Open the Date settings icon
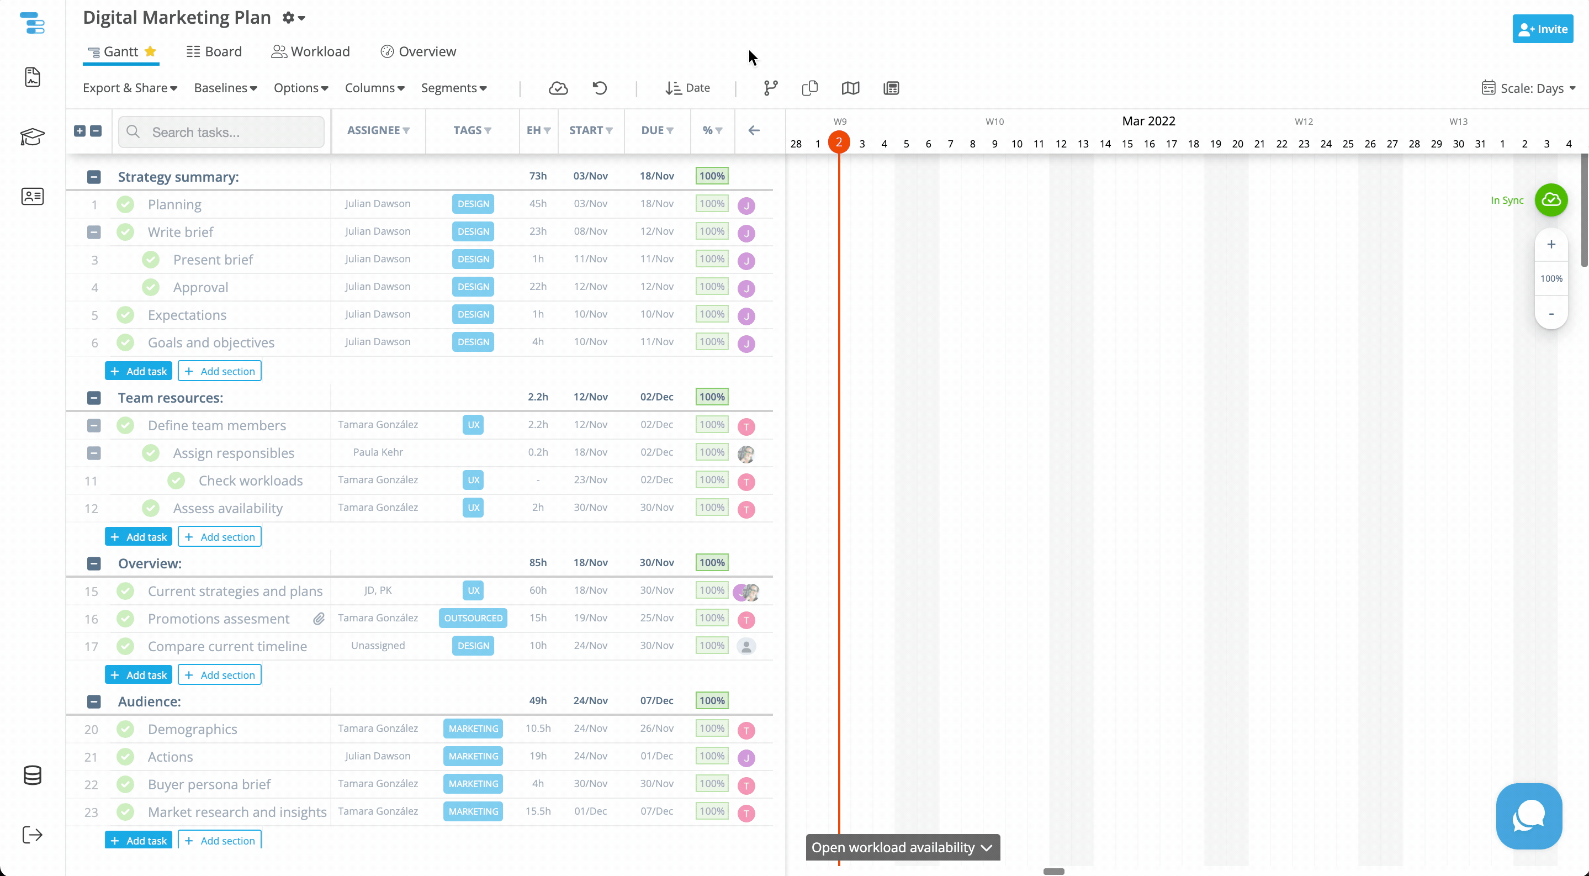 pos(689,87)
